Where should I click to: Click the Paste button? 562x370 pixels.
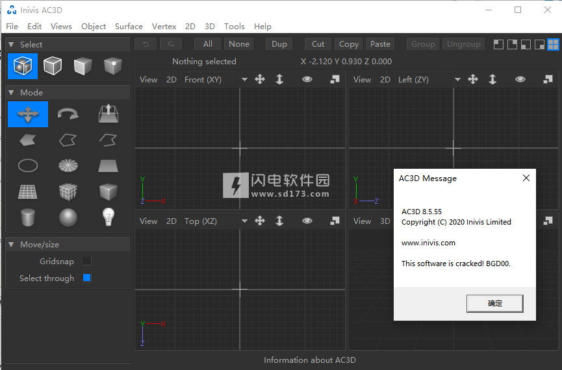coord(380,44)
